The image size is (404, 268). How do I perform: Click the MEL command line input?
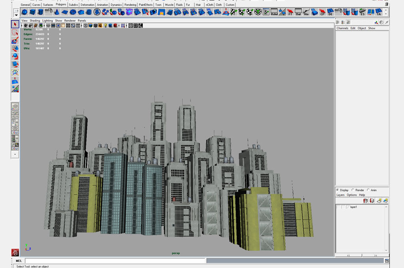115,261
